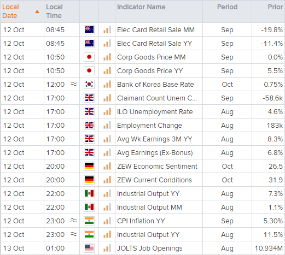Select the Prior column header
The image size is (285, 255).
275,7
